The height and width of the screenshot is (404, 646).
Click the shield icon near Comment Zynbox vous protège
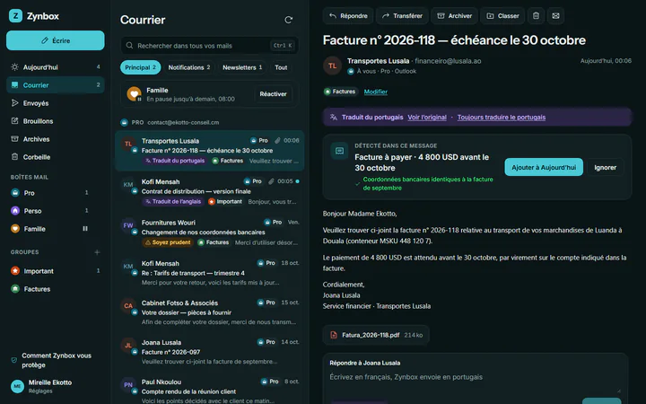[14, 360]
